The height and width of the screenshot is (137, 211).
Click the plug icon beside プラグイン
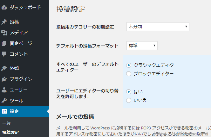pyautogui.click(x=4, y=79)
